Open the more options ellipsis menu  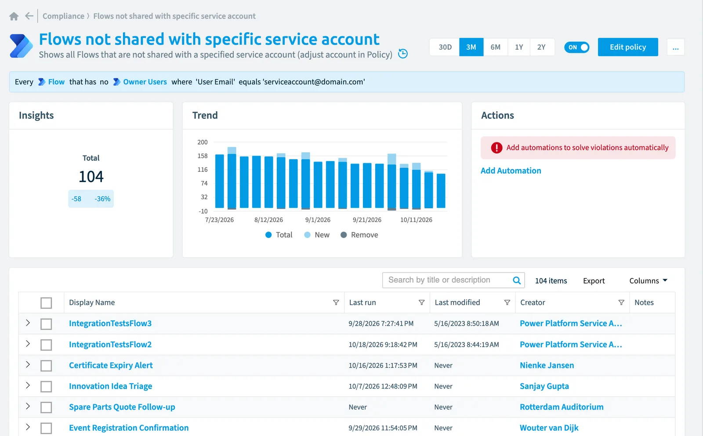tap(676, 47)
